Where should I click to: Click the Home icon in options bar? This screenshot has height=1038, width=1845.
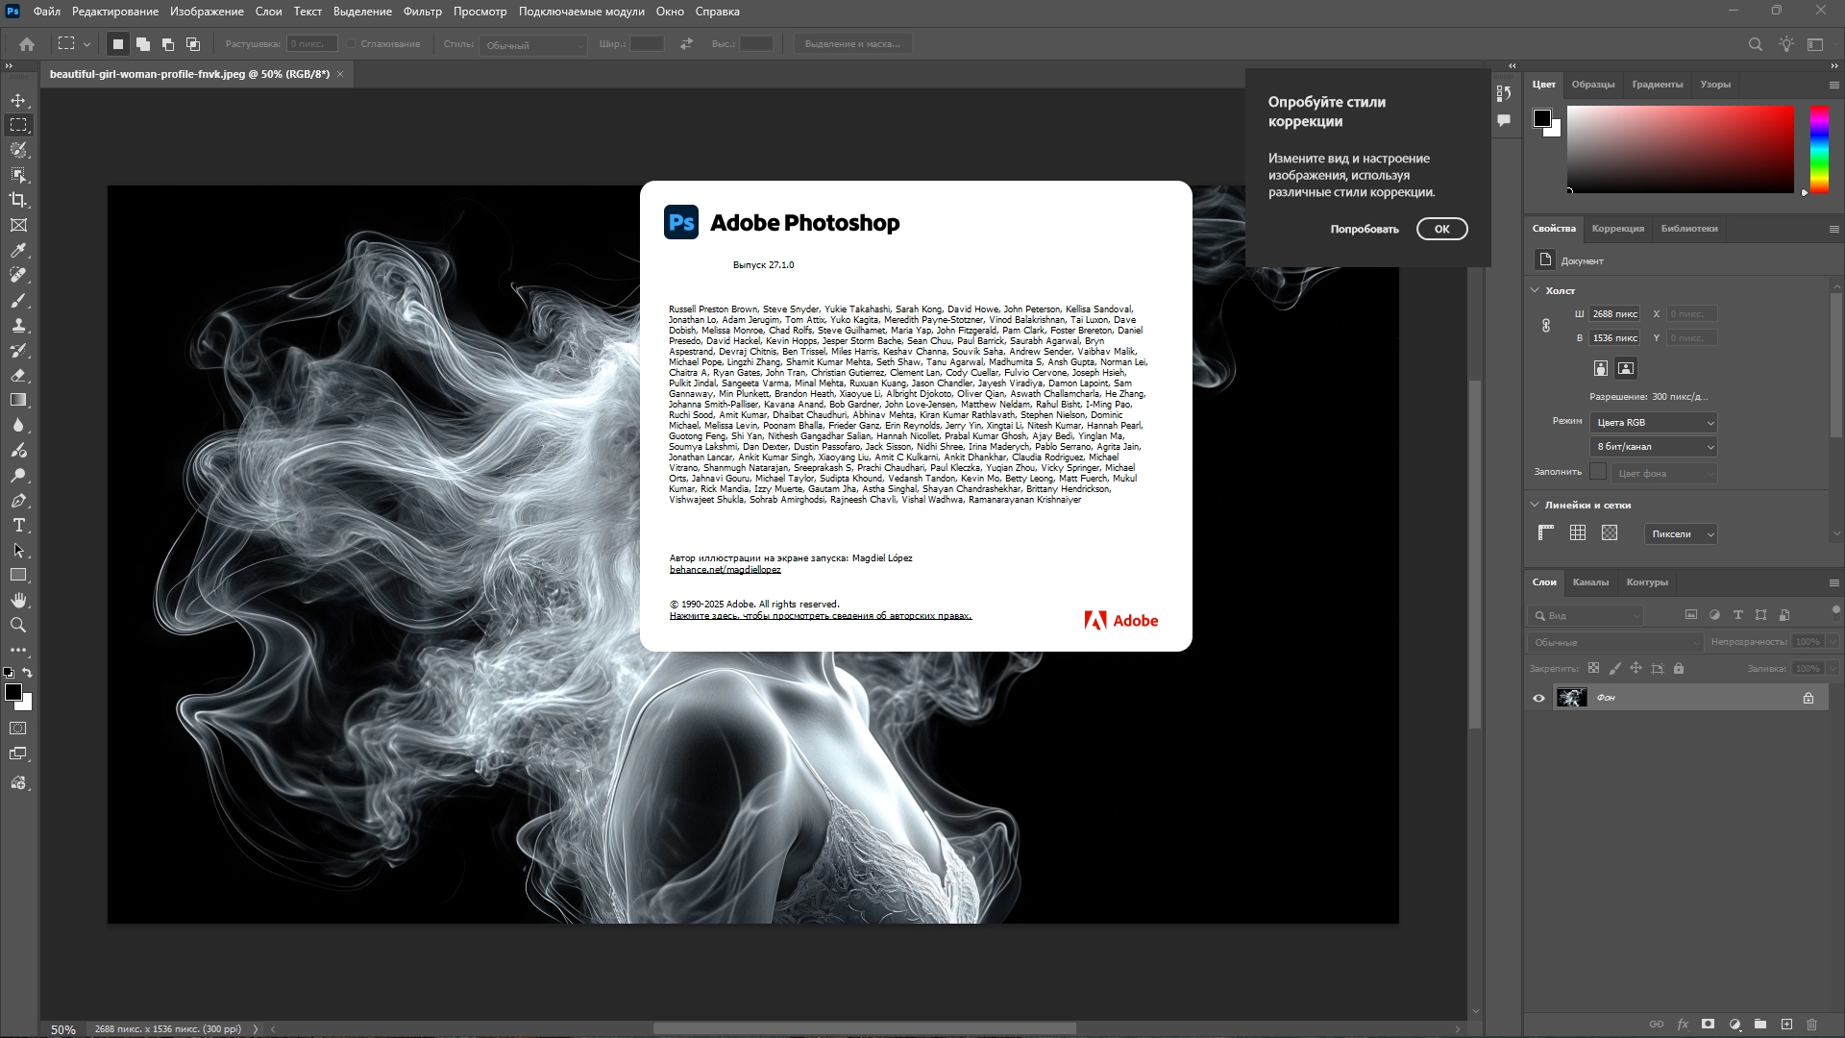click(x=27, y=44)
